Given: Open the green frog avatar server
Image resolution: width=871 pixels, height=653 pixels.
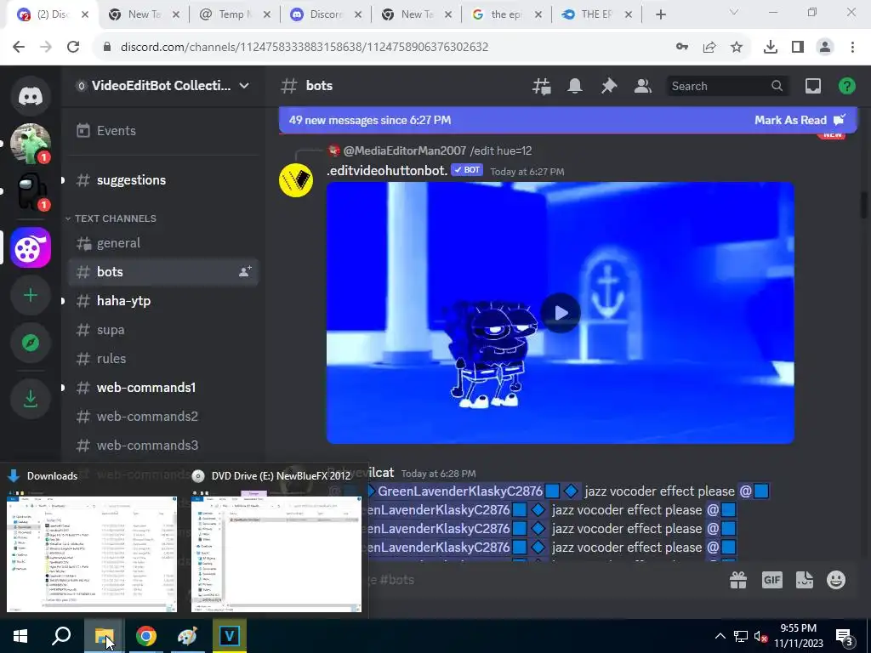Looking at the screenshot, I should [31, 144].
